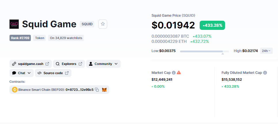The width and height of the screenshot is (278, 127).
Task: Click the external-link icon beside Explorers
Action: (x=80, y=64)
